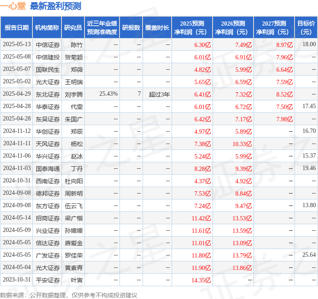Click the date 2025-05-13
Image resolution: width=318 pixels, height=299 pixels.
tap(17, 44)
